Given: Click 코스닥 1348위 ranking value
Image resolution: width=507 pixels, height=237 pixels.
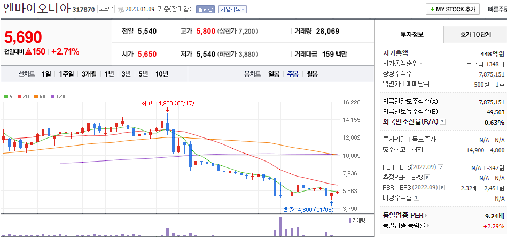Looking at the screenshot, I should (486, 64).
